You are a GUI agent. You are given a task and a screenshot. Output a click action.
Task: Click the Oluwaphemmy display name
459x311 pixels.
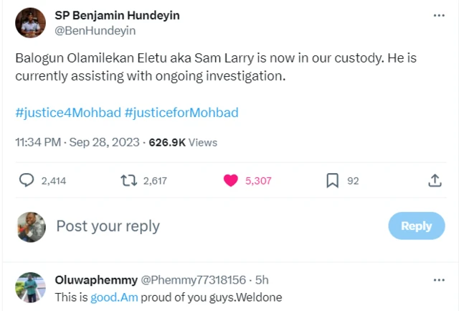point(95,279)
